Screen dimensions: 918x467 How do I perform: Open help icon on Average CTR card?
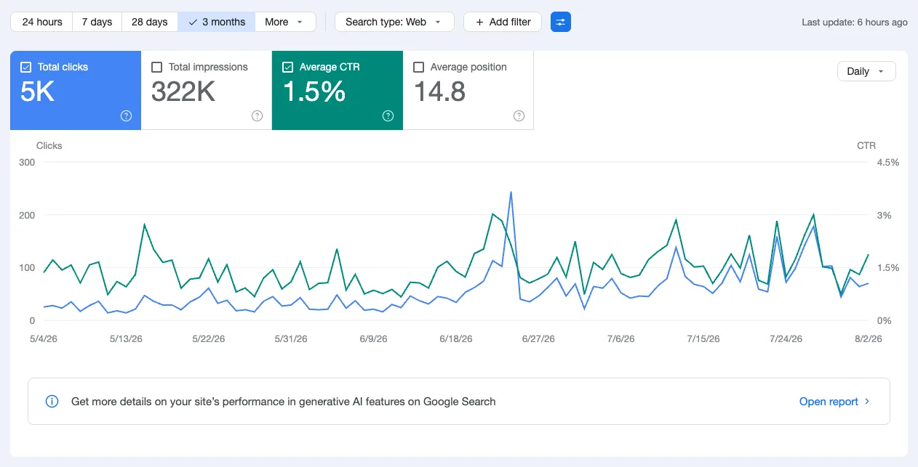[x=388, y=115]
